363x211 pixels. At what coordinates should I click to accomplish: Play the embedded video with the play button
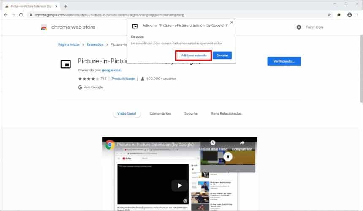click(180, 186)
